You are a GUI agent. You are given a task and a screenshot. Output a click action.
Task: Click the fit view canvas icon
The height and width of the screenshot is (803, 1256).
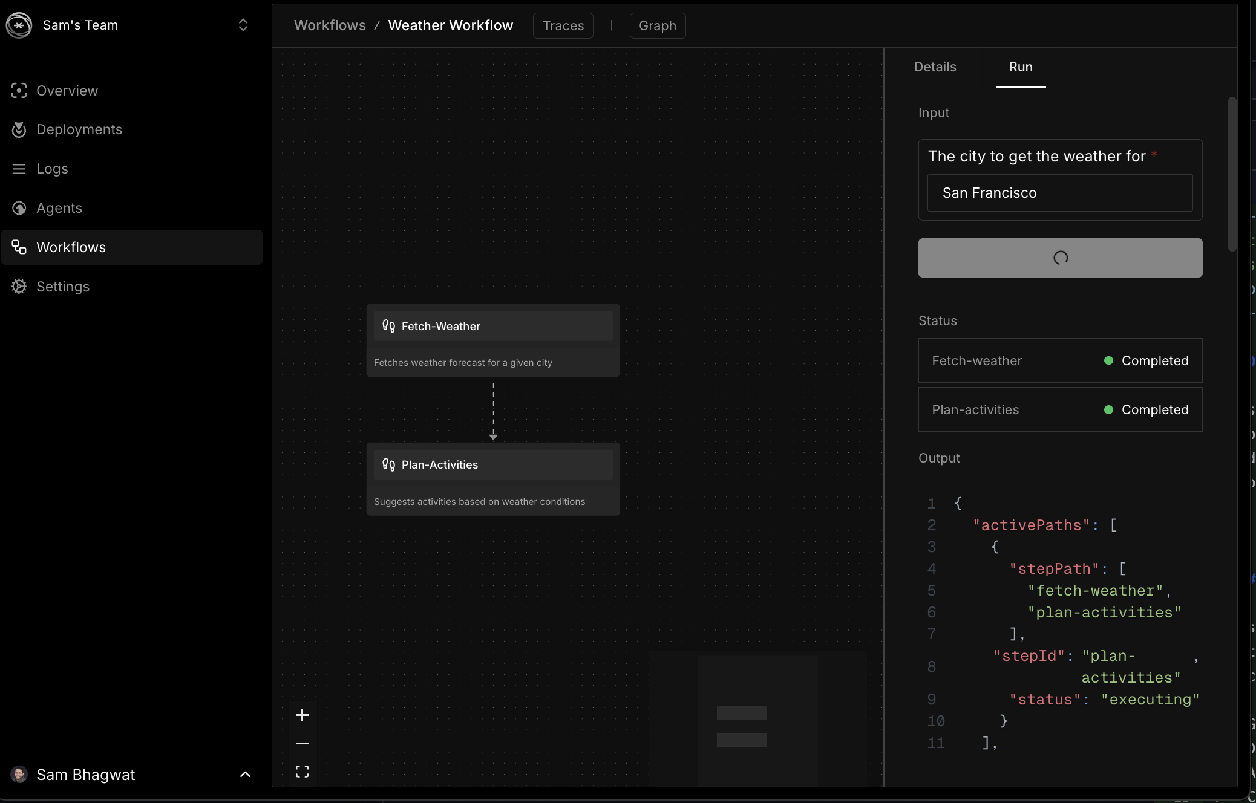(x=302, y=772)
